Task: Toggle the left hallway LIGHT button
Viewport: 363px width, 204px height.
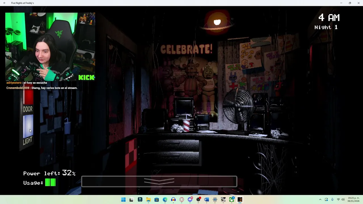Action: 28,126
